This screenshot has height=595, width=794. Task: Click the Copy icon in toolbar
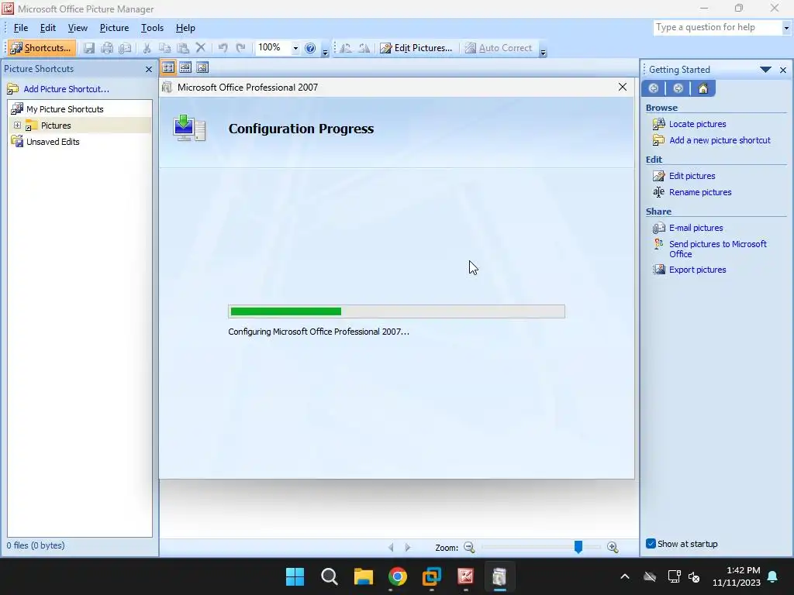click(164, 48)
